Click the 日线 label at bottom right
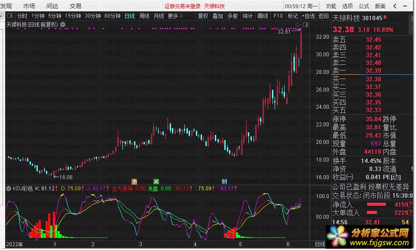The image size is (416, 250). (320, 244)
